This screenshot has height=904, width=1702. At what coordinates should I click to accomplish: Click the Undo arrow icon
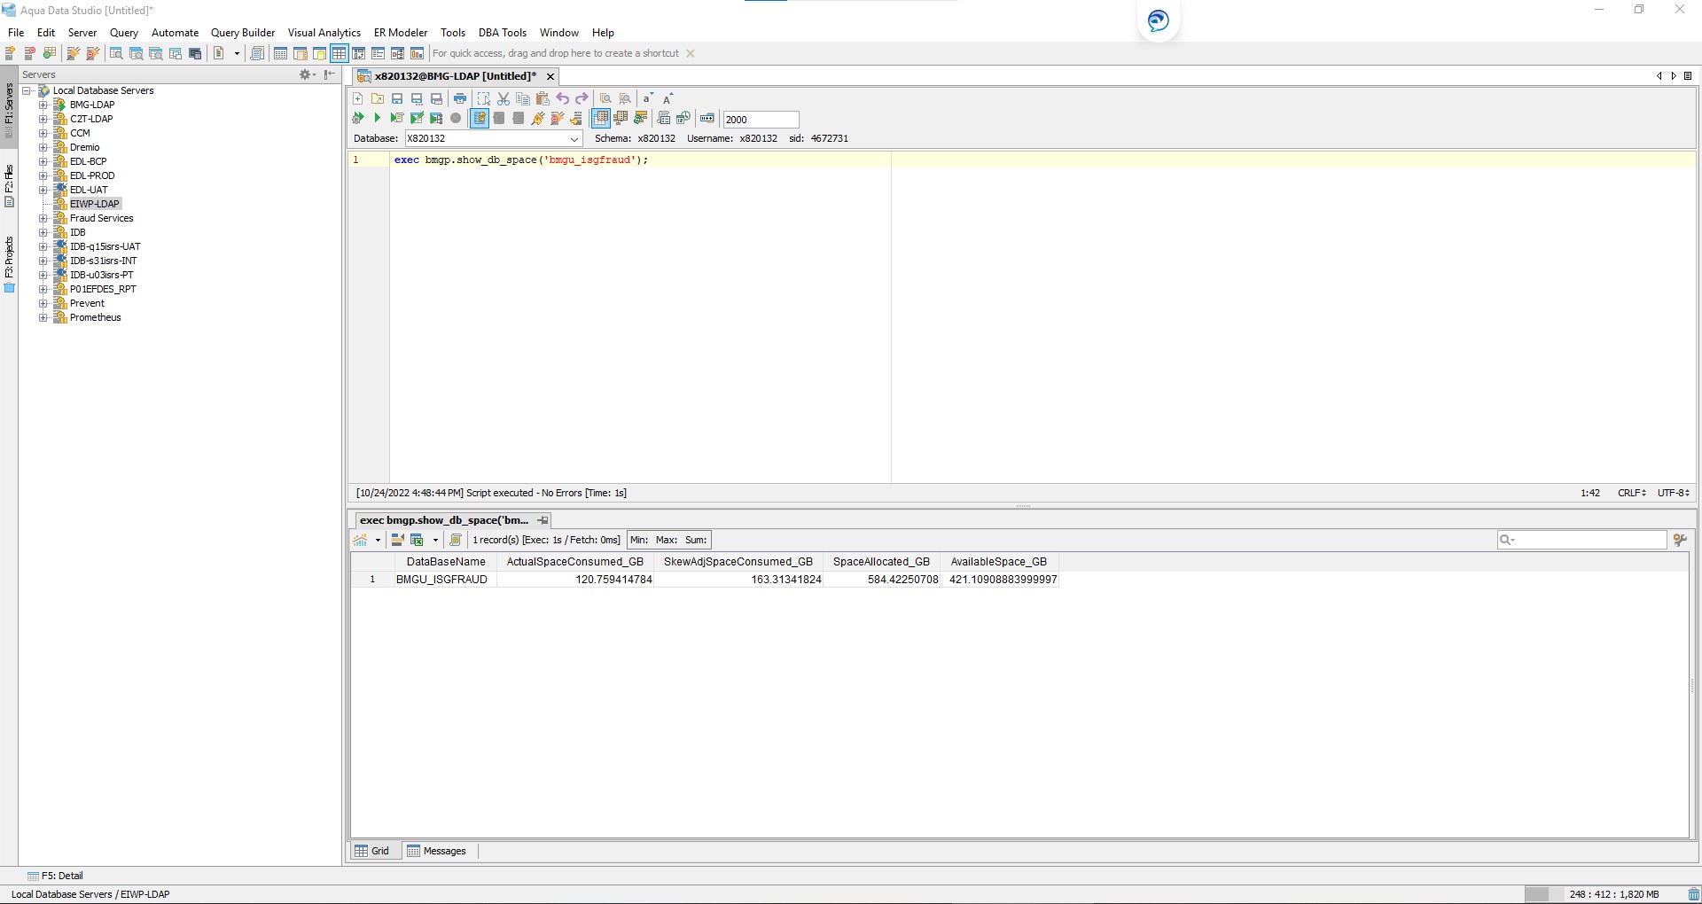(x=562, y=98)
